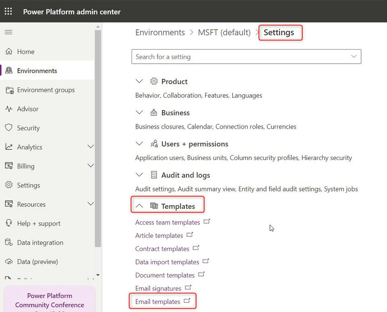
Task: Open the setting search dropdown arrow
Action: click(353, 56)
